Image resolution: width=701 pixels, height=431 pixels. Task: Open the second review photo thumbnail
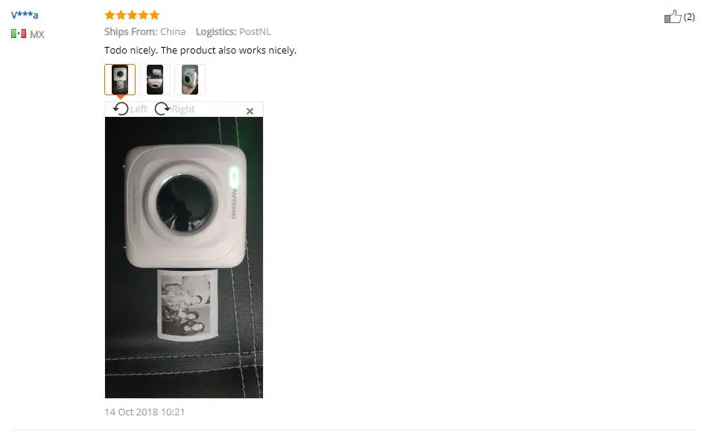tap(155, 80)
